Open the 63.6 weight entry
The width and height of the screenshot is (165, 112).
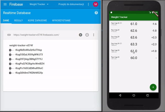click(134, 37)
